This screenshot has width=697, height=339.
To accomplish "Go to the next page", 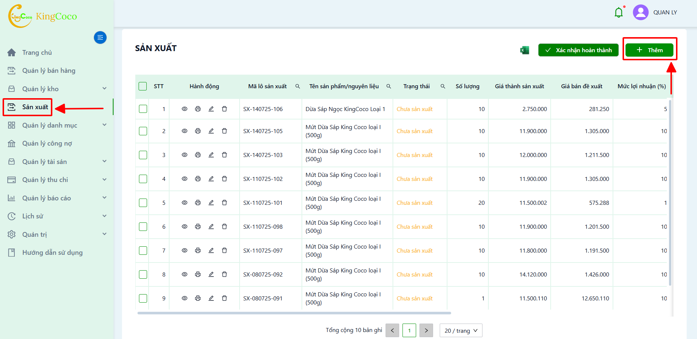I will click(426, 331).
